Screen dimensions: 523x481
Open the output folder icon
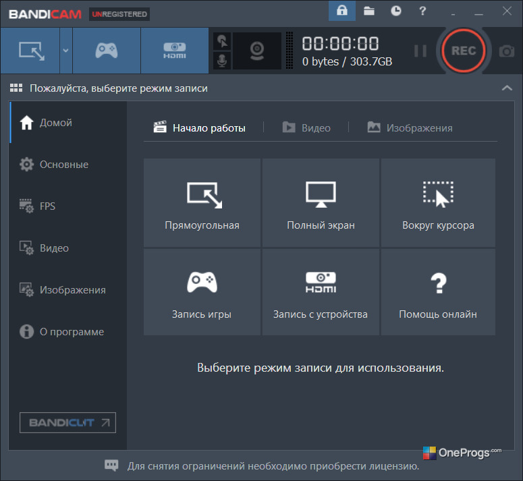(x=369, y=11)
